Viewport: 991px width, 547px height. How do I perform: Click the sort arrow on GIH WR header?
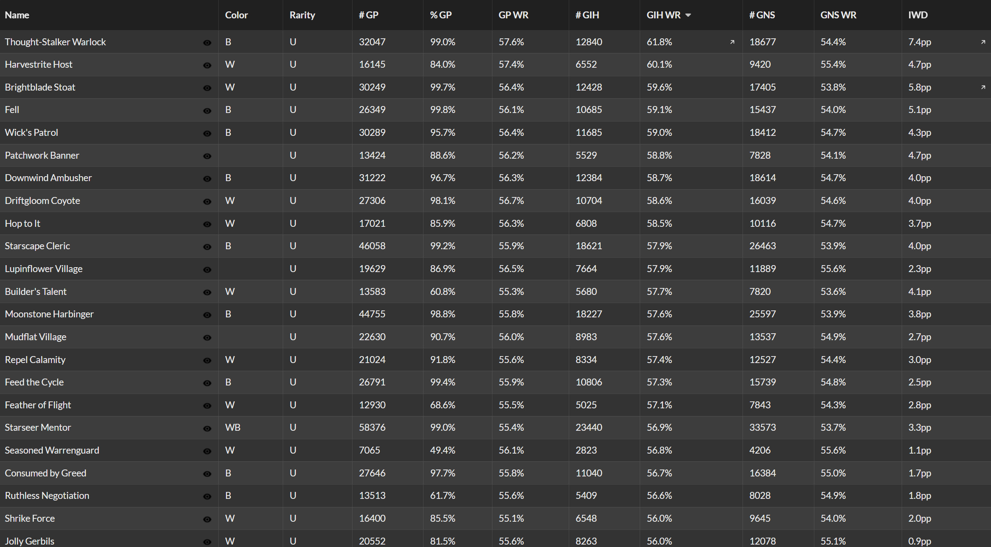[688, 15]
